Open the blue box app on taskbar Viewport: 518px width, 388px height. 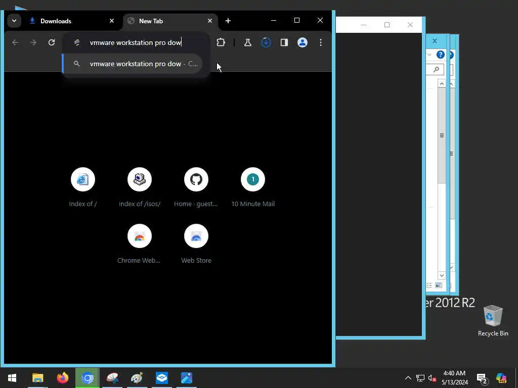(x=162, y=378)
